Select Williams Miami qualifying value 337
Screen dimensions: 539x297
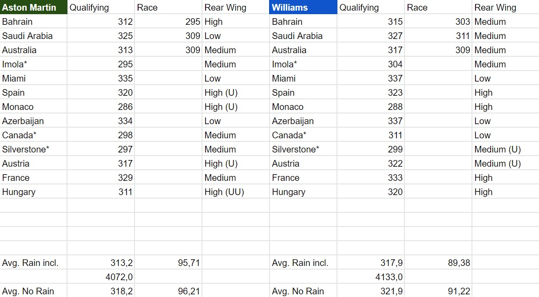pos(371,78)
